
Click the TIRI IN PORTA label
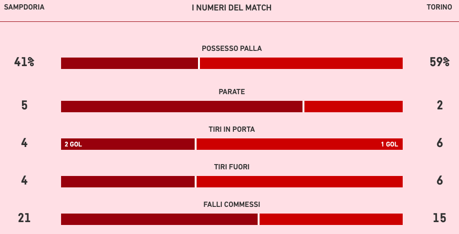point(232,129)
